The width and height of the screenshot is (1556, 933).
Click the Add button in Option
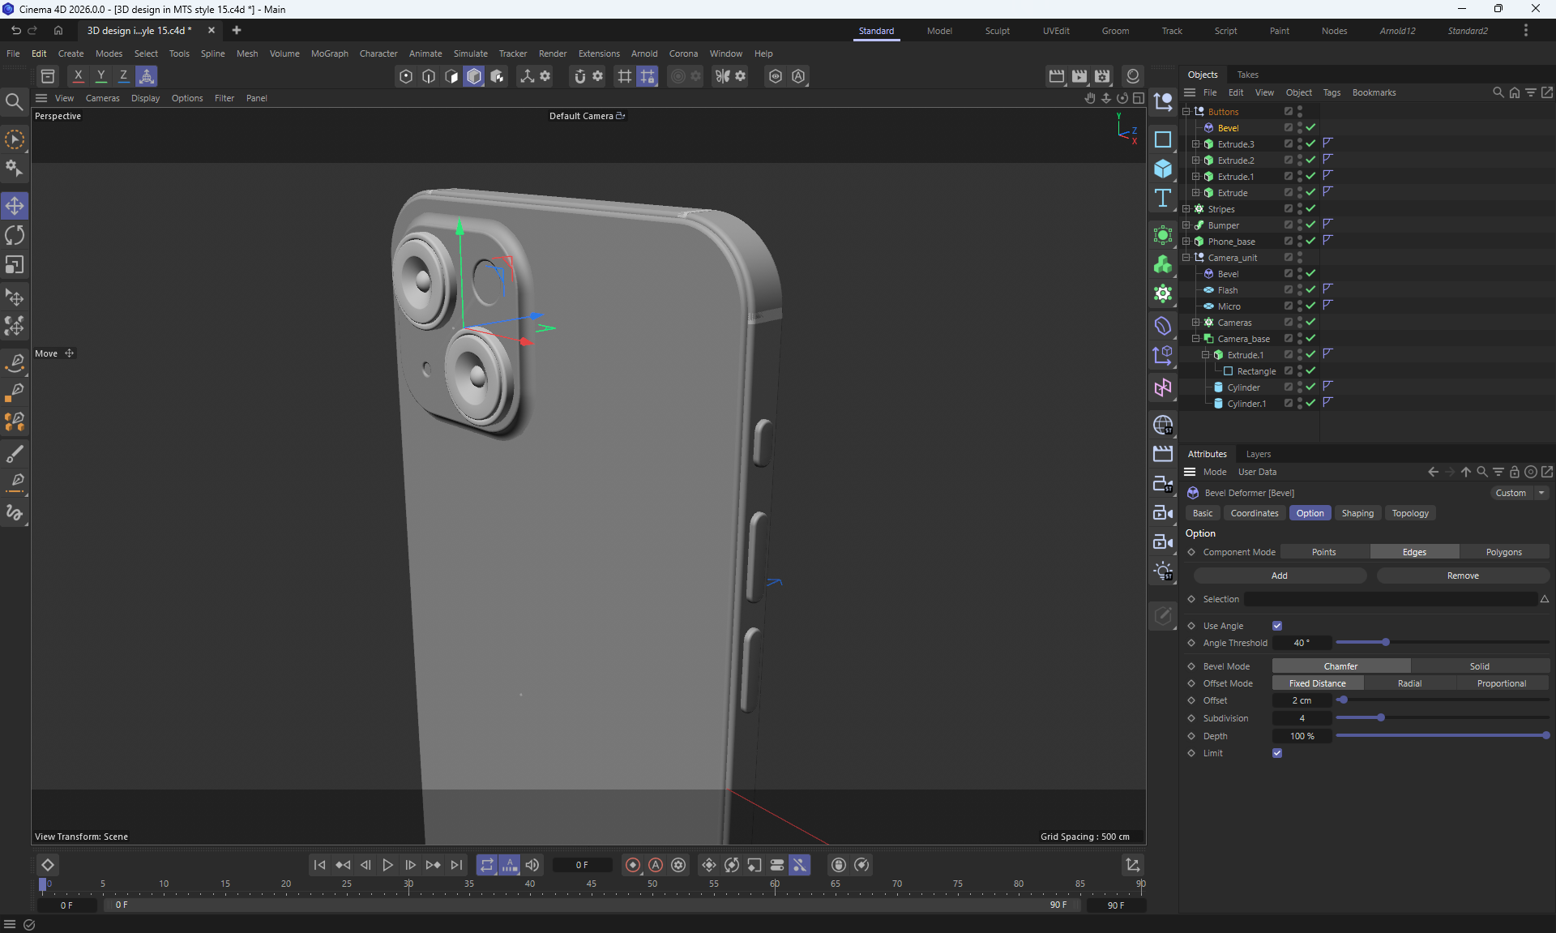1279,576
